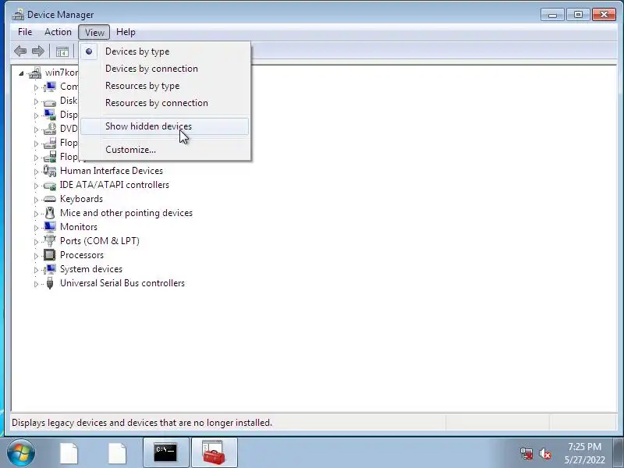Maximize the Device Manager window
This screenshot has height=468, width=624.
click(578, 15)
